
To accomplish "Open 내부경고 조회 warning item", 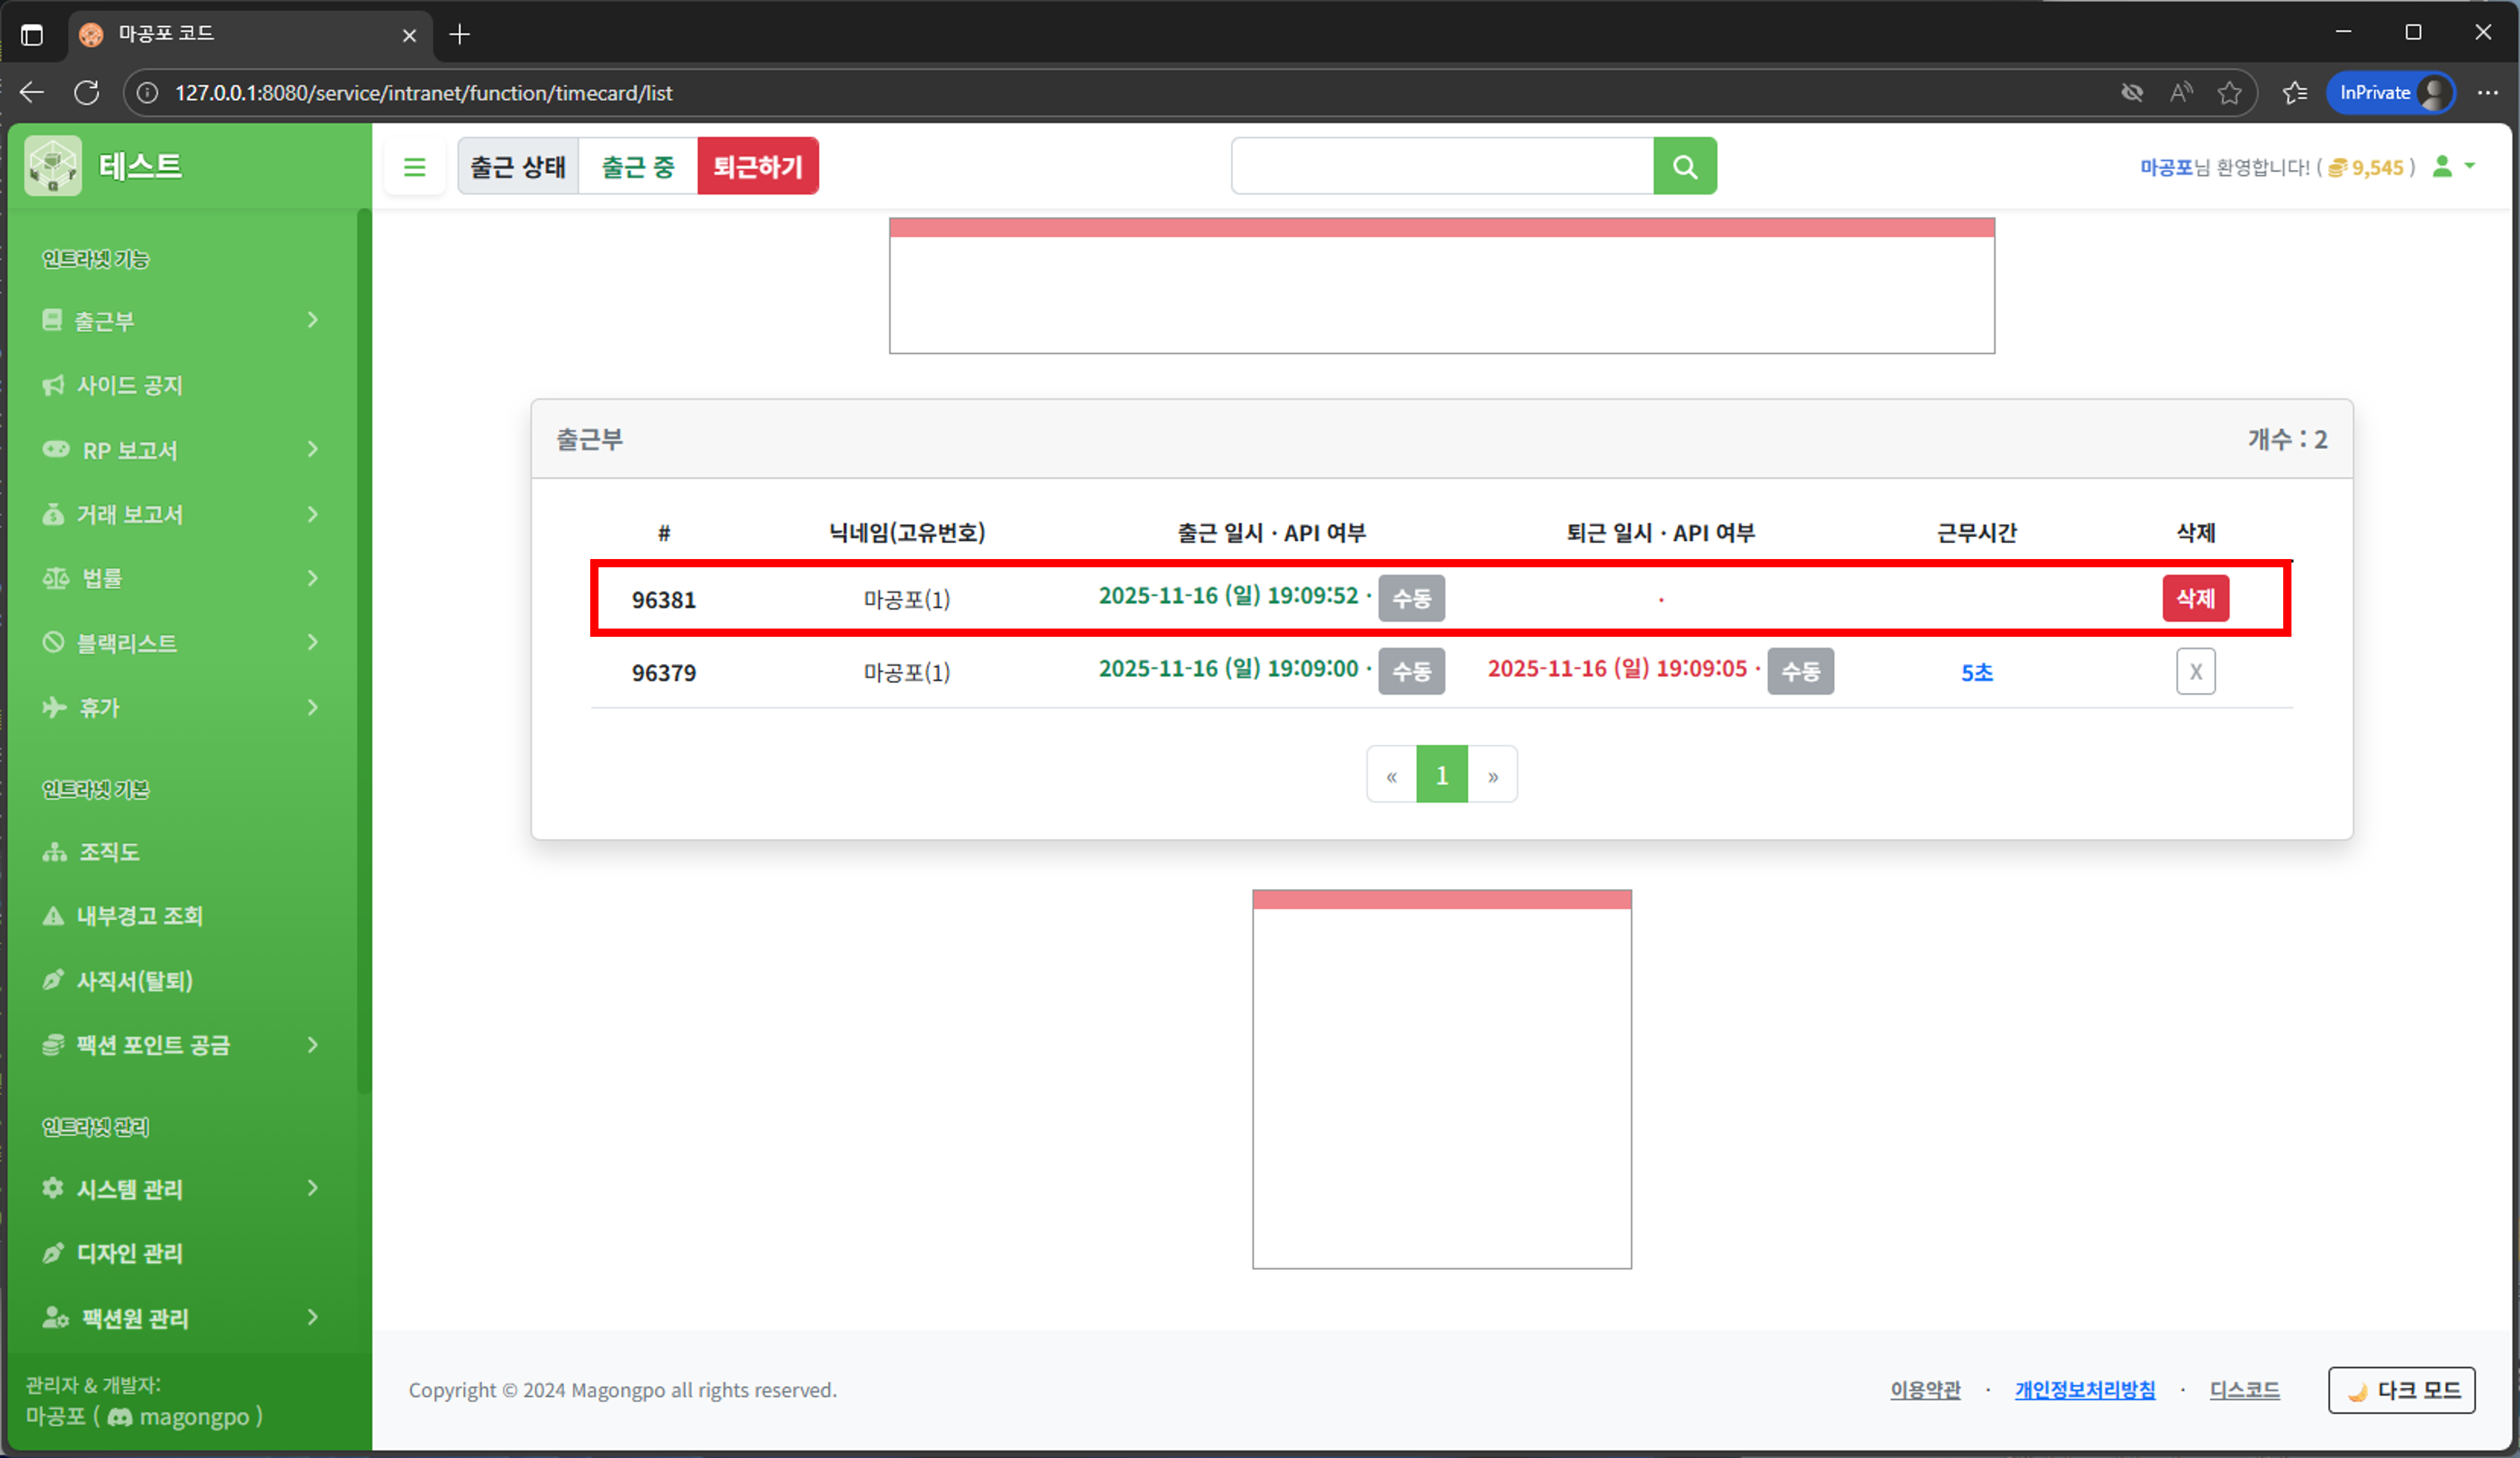I will 139,916.
